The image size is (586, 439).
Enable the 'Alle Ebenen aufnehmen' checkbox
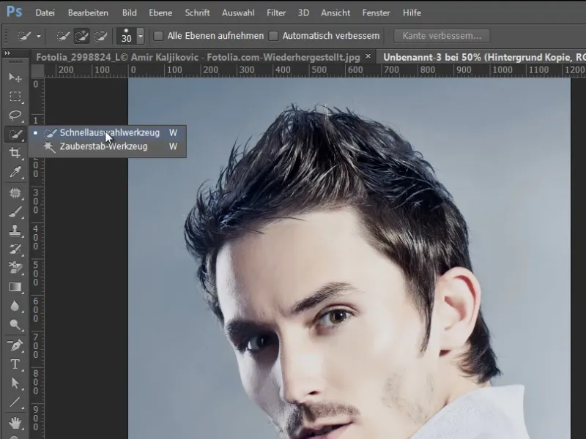157,35
